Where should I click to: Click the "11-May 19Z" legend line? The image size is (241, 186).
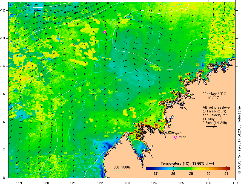(212, 119)
